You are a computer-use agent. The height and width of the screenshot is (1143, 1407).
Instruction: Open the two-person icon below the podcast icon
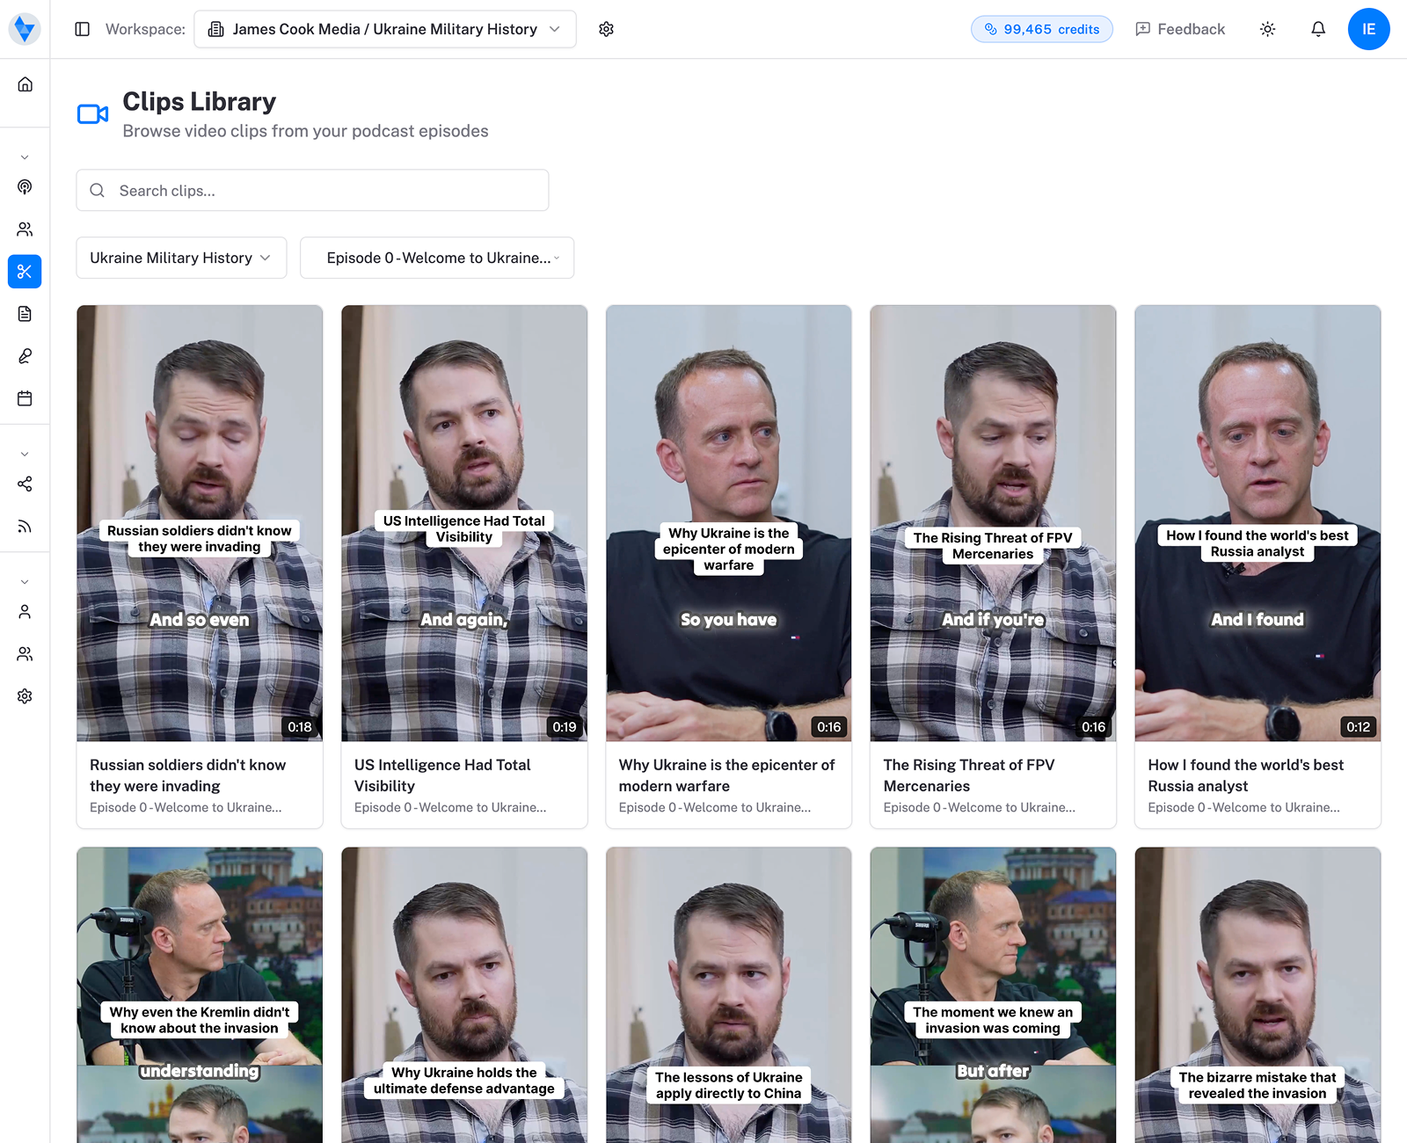coord(25,229)
